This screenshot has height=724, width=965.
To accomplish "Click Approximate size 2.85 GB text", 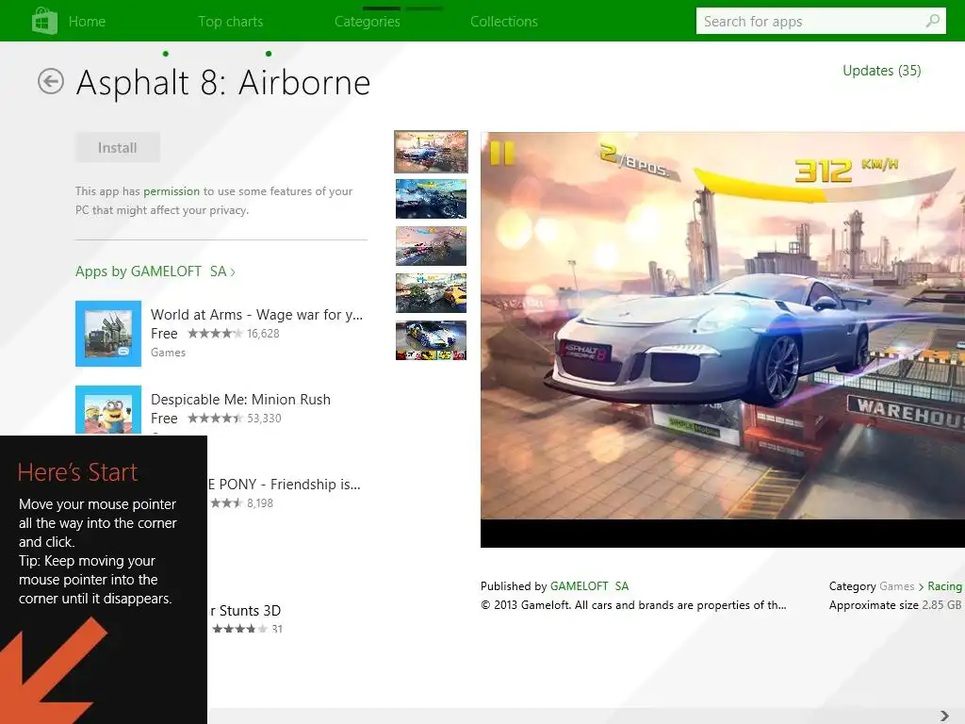I will pos(895,605).
